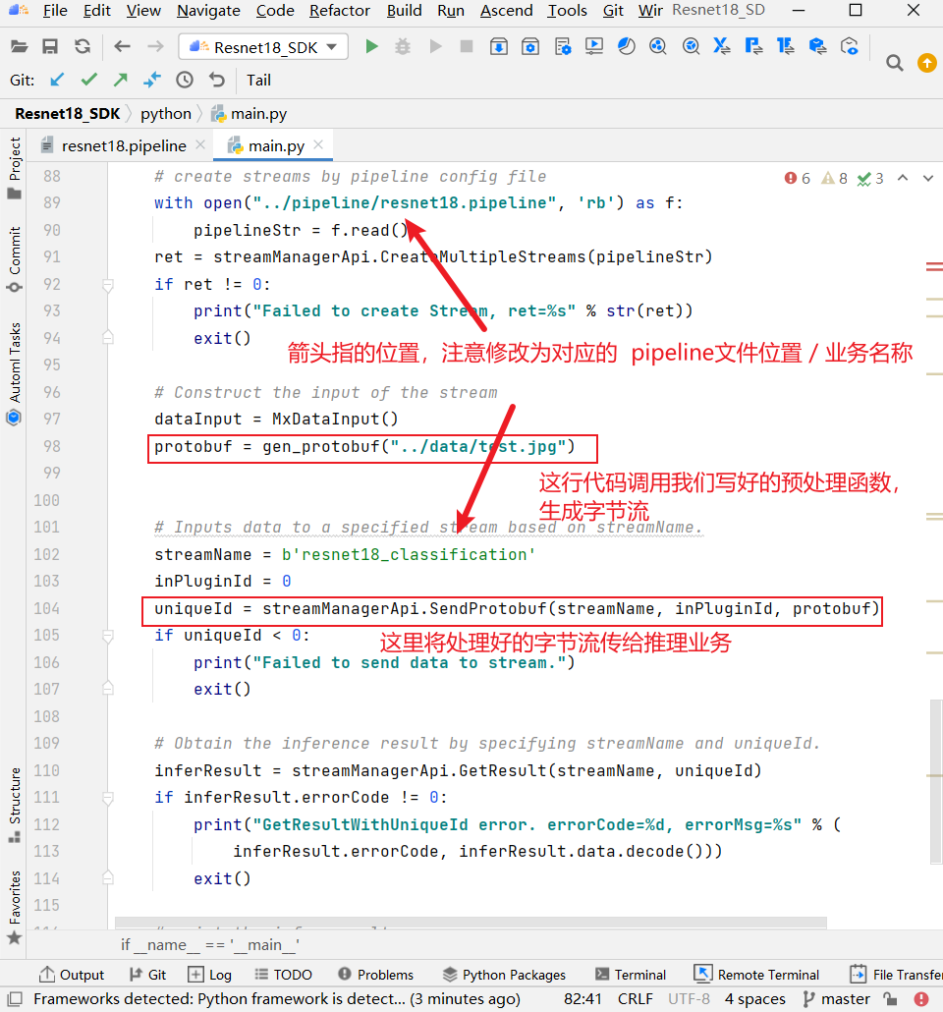This screenshot has height=1012, width=943.
Task: Open the File menu
Action: [x=55, y=11]
